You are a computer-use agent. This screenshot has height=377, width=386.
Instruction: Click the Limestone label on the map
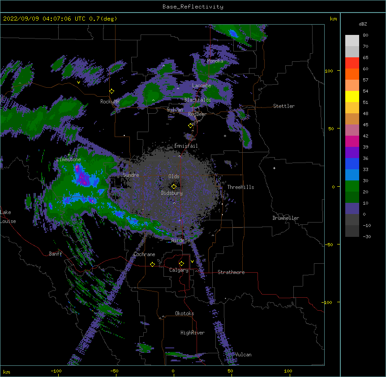tap(69, 159)
